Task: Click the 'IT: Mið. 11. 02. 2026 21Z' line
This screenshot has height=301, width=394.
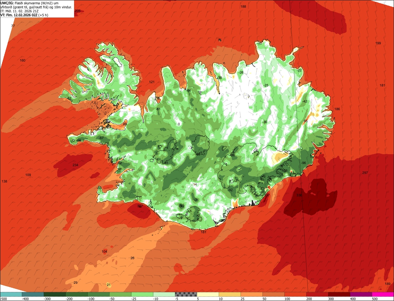Action: (19, 11)
